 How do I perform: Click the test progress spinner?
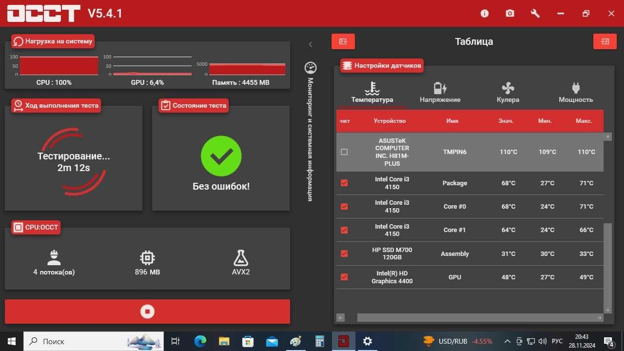point(74,162)
